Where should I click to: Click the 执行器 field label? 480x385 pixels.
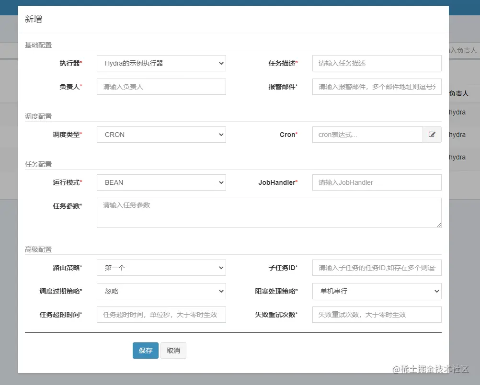click(71, 63)
